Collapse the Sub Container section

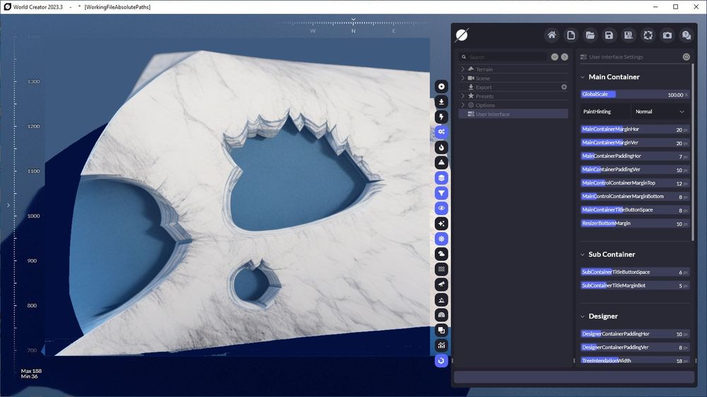[583, 255]
